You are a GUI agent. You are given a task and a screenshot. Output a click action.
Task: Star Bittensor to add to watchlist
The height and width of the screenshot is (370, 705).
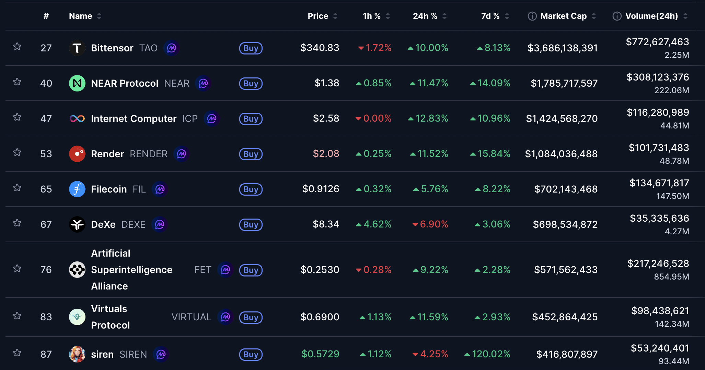point(17,47)
